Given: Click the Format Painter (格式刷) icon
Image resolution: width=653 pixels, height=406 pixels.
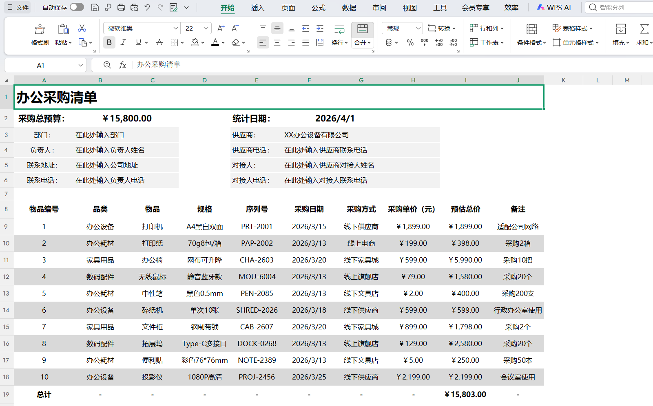Looking at the screenshot, I should coord(40,29).
